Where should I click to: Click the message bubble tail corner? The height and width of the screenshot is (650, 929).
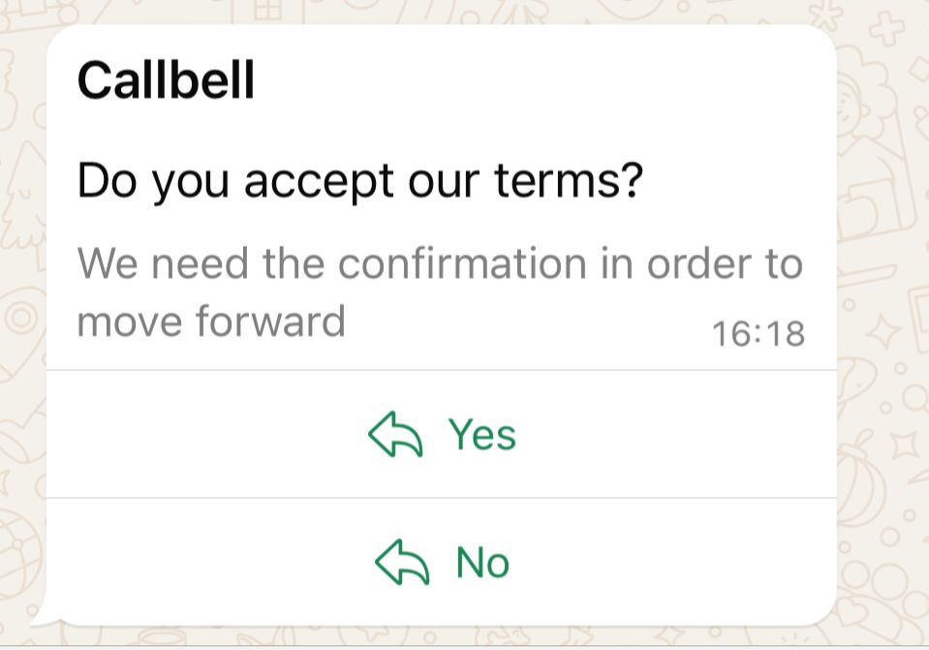tap(39, 617)
